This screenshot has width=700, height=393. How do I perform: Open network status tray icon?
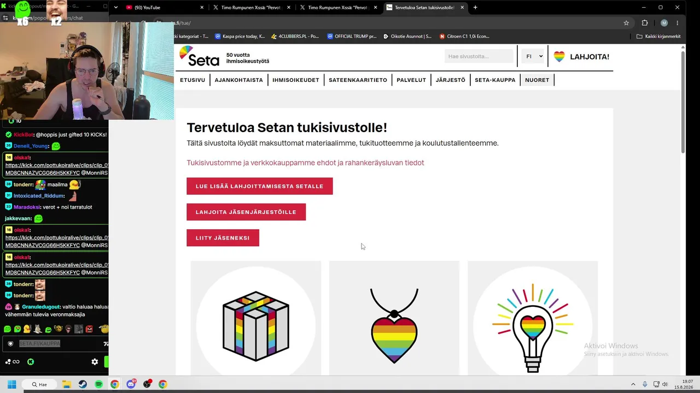[656, 384]
